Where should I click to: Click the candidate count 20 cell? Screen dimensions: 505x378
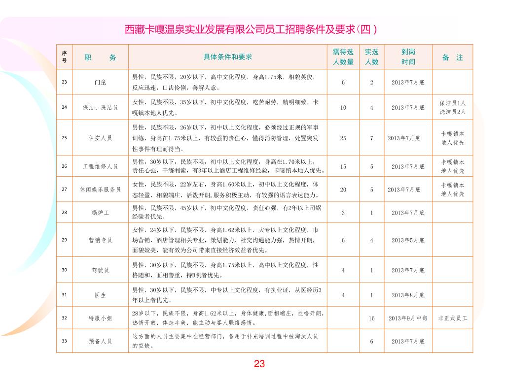click(343, 189)
